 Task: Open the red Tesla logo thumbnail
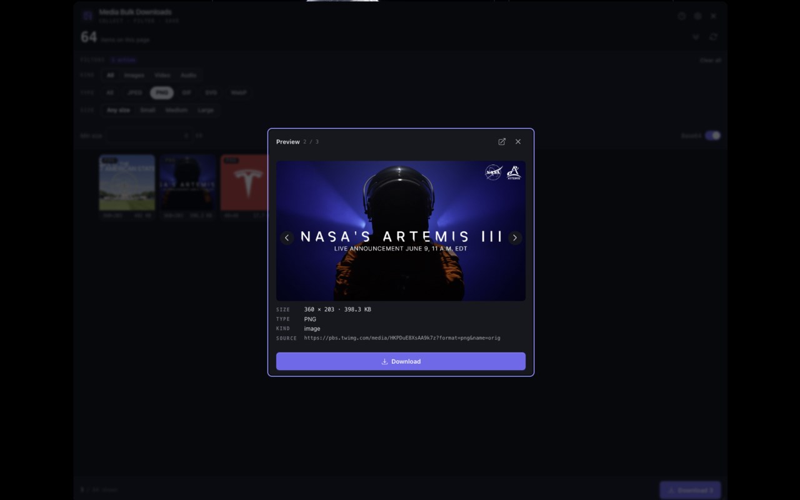(244, 182)
